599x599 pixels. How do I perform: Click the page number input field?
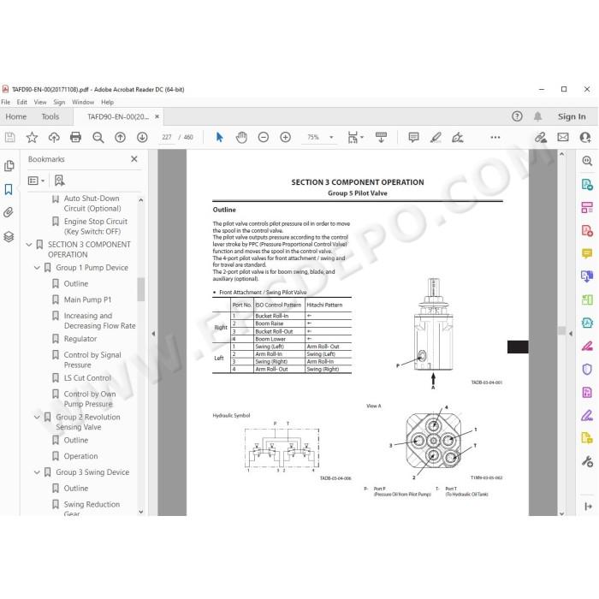(x=167, y=137)
